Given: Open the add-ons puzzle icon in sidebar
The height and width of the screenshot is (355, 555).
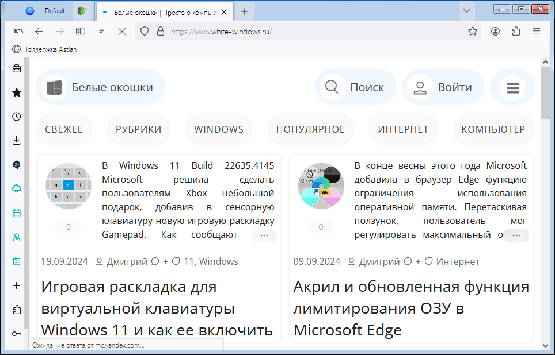Looking at the screenshot, I should 17,310.
